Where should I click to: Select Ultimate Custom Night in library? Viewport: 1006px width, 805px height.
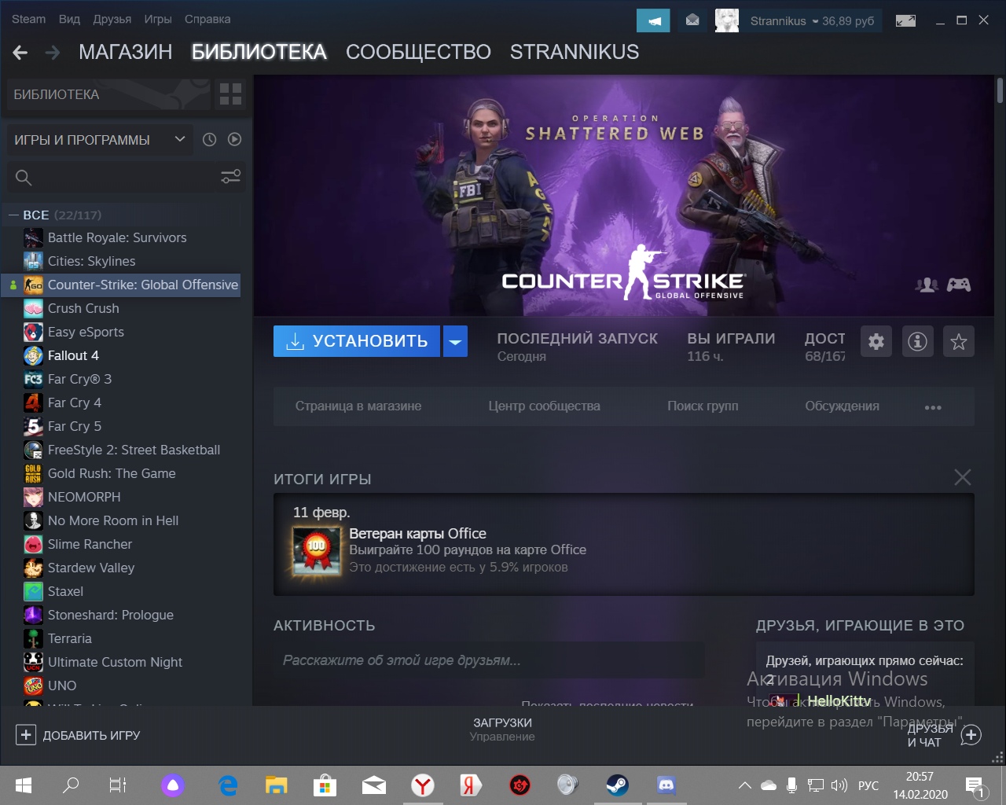115,662
